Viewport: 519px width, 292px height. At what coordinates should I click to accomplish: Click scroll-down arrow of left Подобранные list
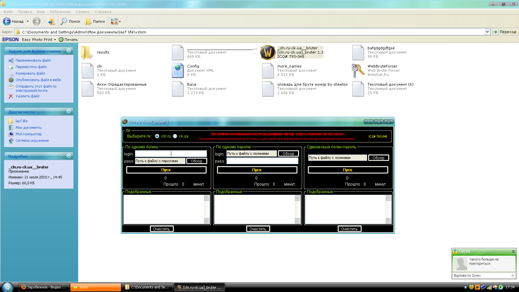point(207,221)
